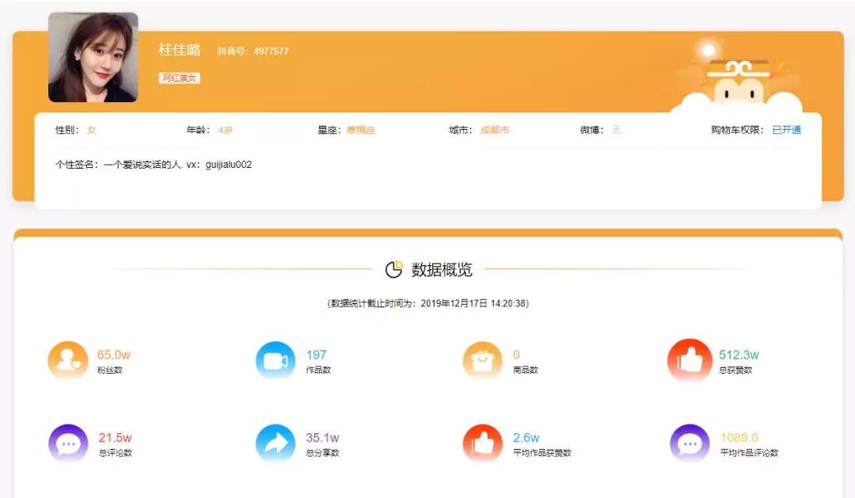Image resolution: width=855 pixels, height=498 pixels.
Task: Click the 作品数 label
Action: 318,370
